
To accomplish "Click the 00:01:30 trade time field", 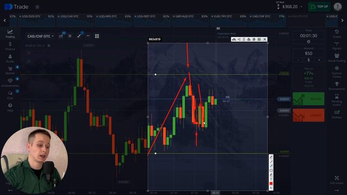I will [x=309, y=36].
